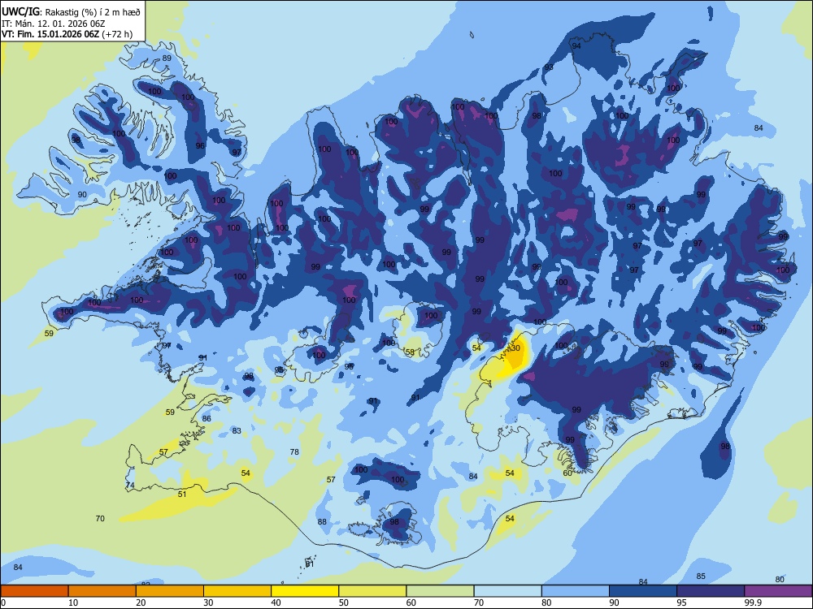
Task: Select the map value '85' over the southeast sea
Action: (701, 576)
